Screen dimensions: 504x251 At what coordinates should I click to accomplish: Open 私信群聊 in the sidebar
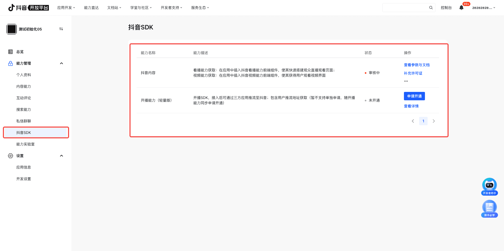click(24, 121)
